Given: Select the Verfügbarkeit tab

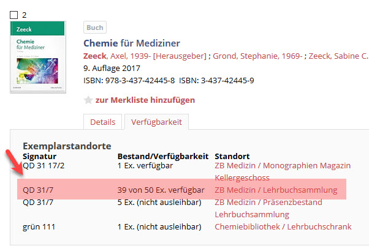Looking at the screenshot, I should [156, 122].
